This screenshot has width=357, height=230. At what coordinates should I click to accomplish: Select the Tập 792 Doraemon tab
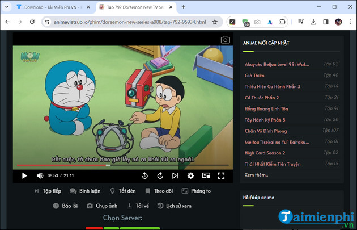[x=135, y=7]
